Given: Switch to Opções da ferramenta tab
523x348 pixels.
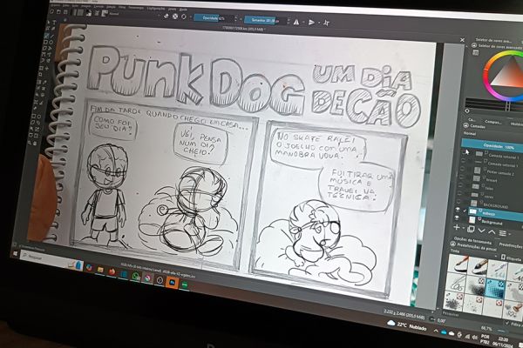Looking at the screenshot, I should pos(472,241).
